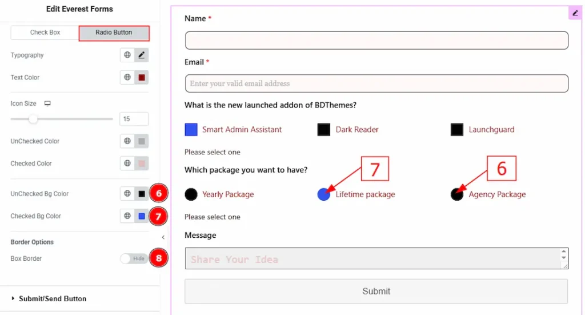Click the Icon Size number input
Screen dimensions: 585x315
point(134,119)
